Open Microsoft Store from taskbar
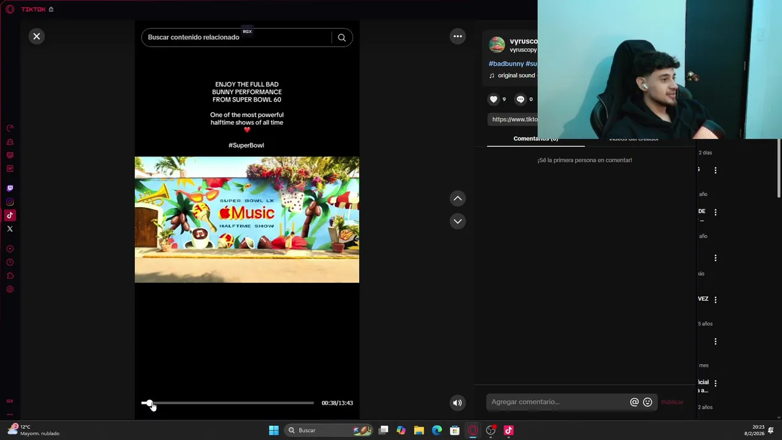 pyautogui.click(x=455, y=430)
